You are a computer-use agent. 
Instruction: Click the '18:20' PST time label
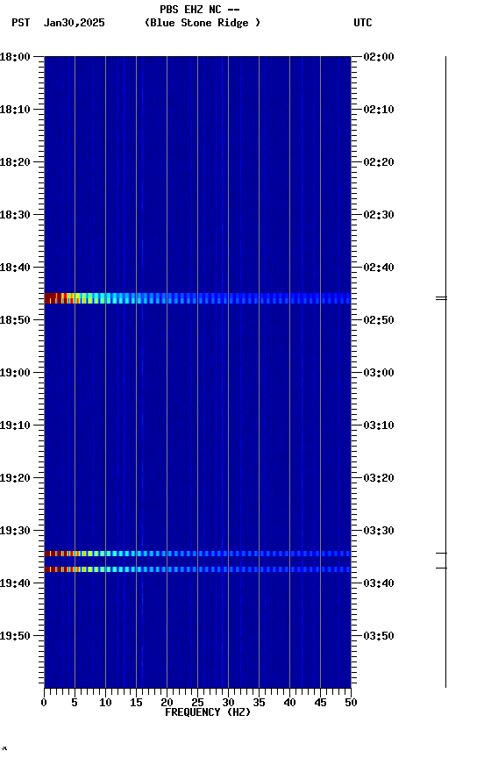coord(15,162)
